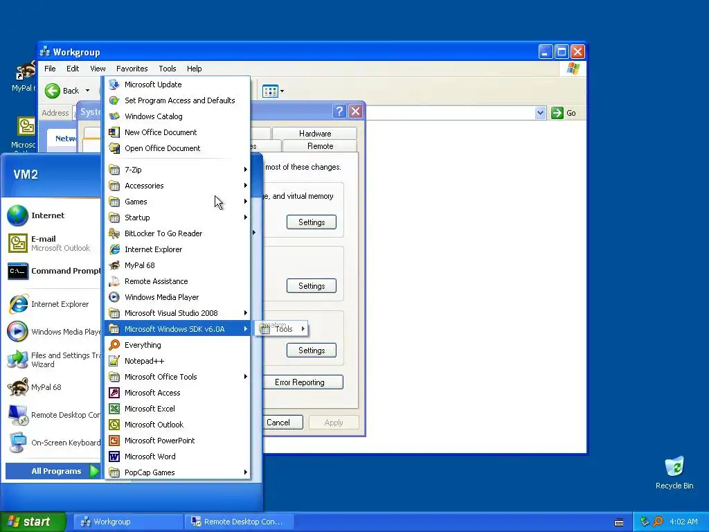Click the help question mark in System Properties

coord(339,112)
